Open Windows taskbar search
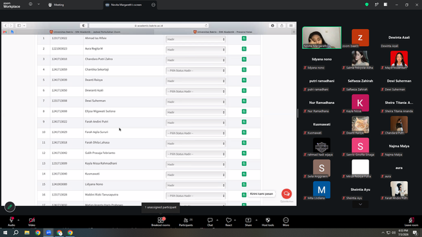This screenshot has height=237, width=422. point(16,232)
